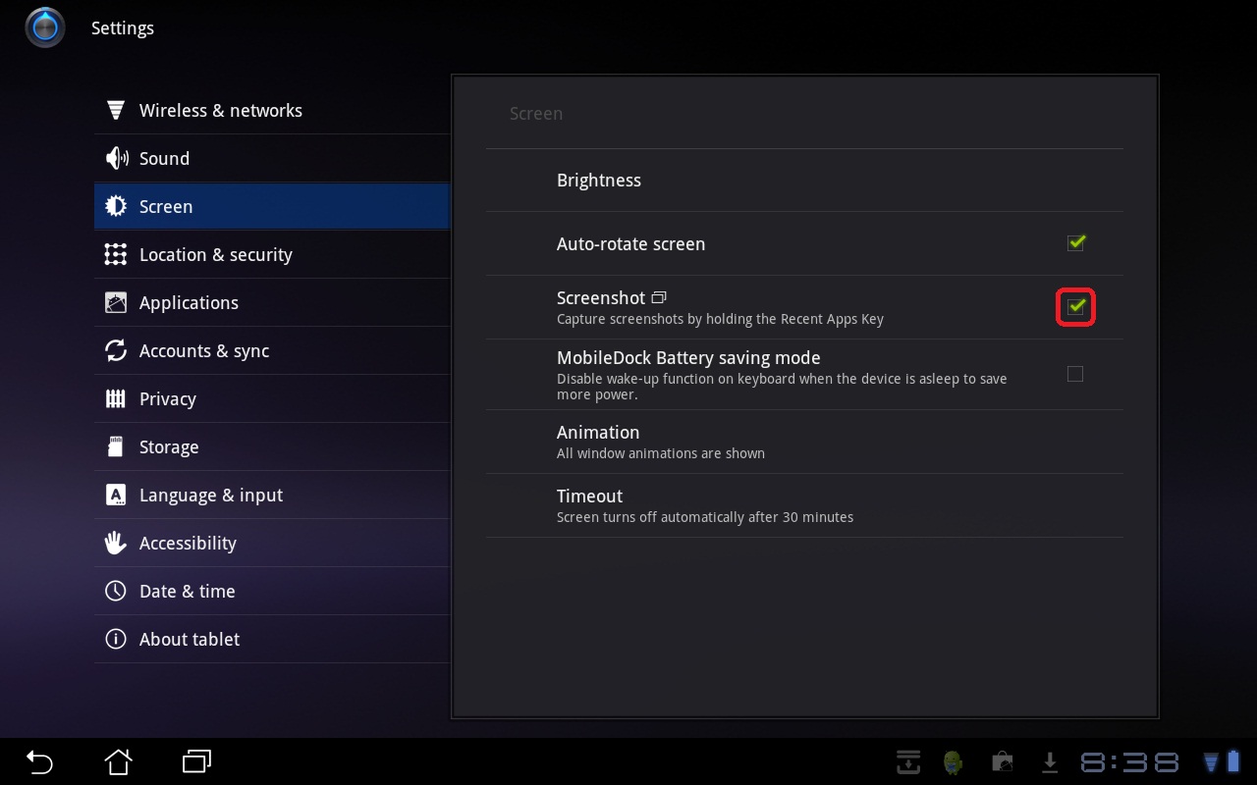The image size is (1257, 785).
Task: Tap the Storage SD card icon
Action: 116,446
